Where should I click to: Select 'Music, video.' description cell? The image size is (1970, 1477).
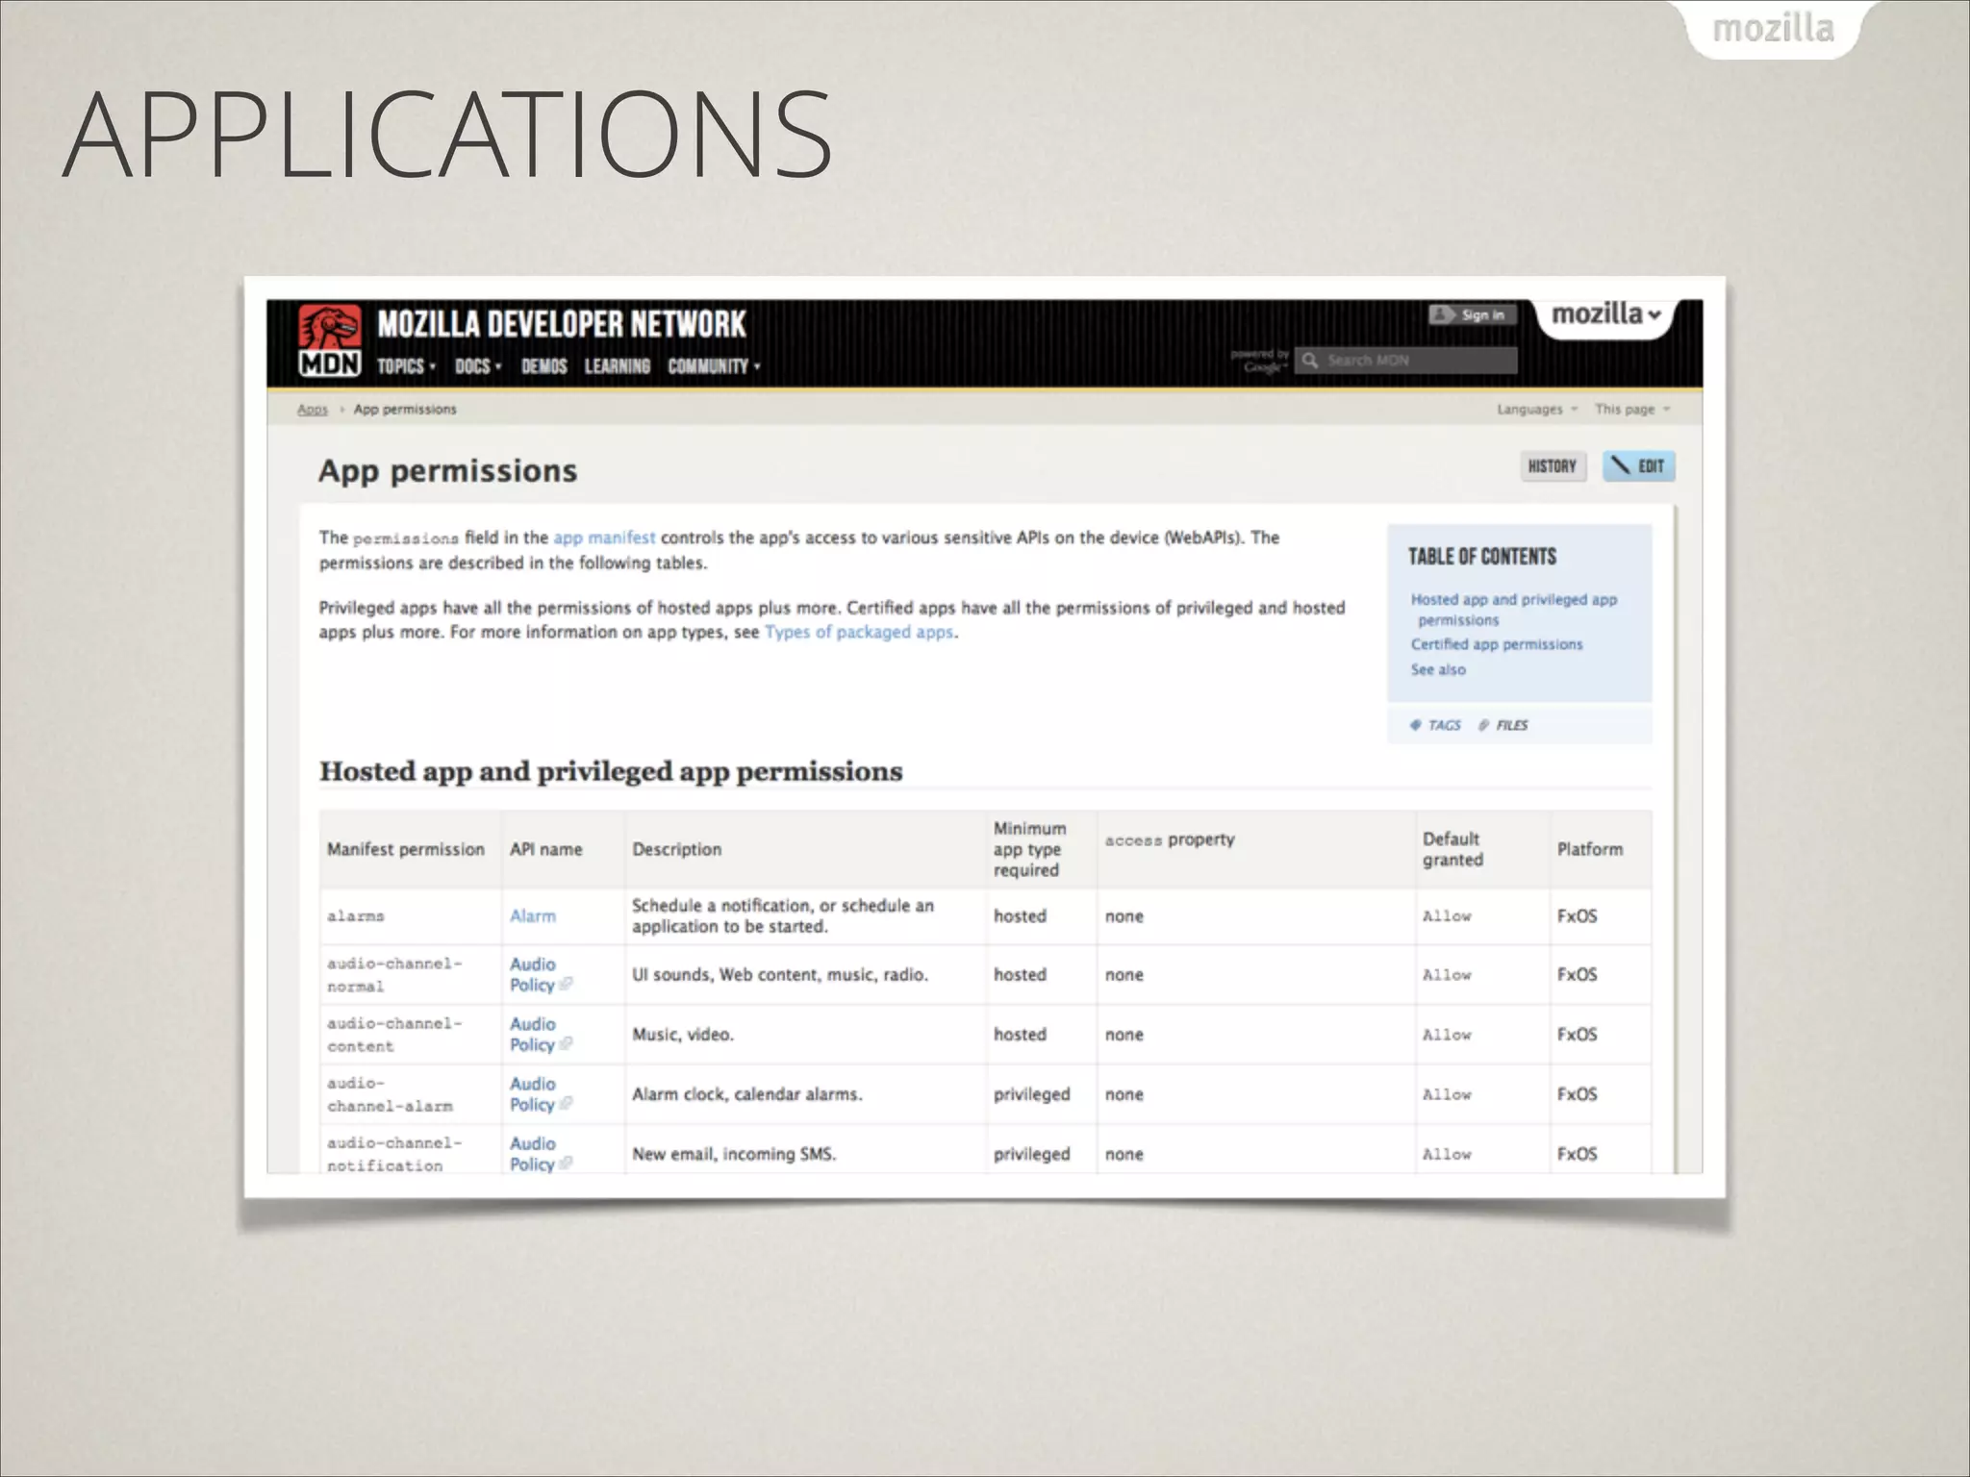point(805,1035)
